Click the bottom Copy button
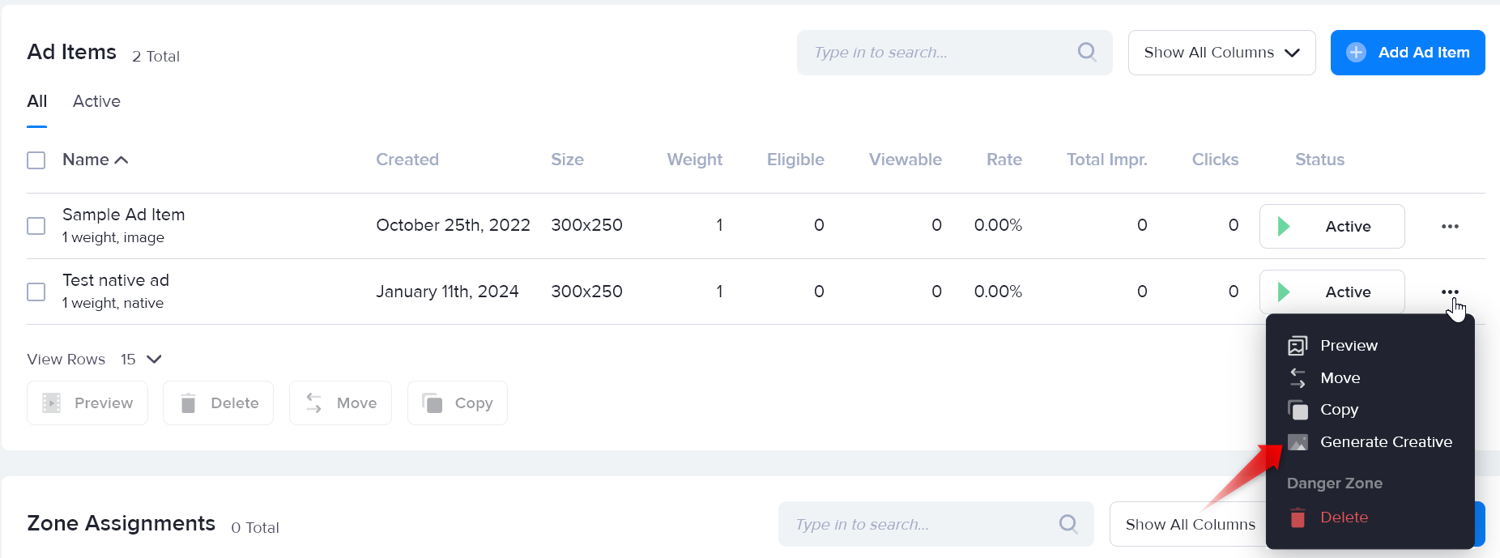Screen dimensions: 1500x558 (458, 403)
